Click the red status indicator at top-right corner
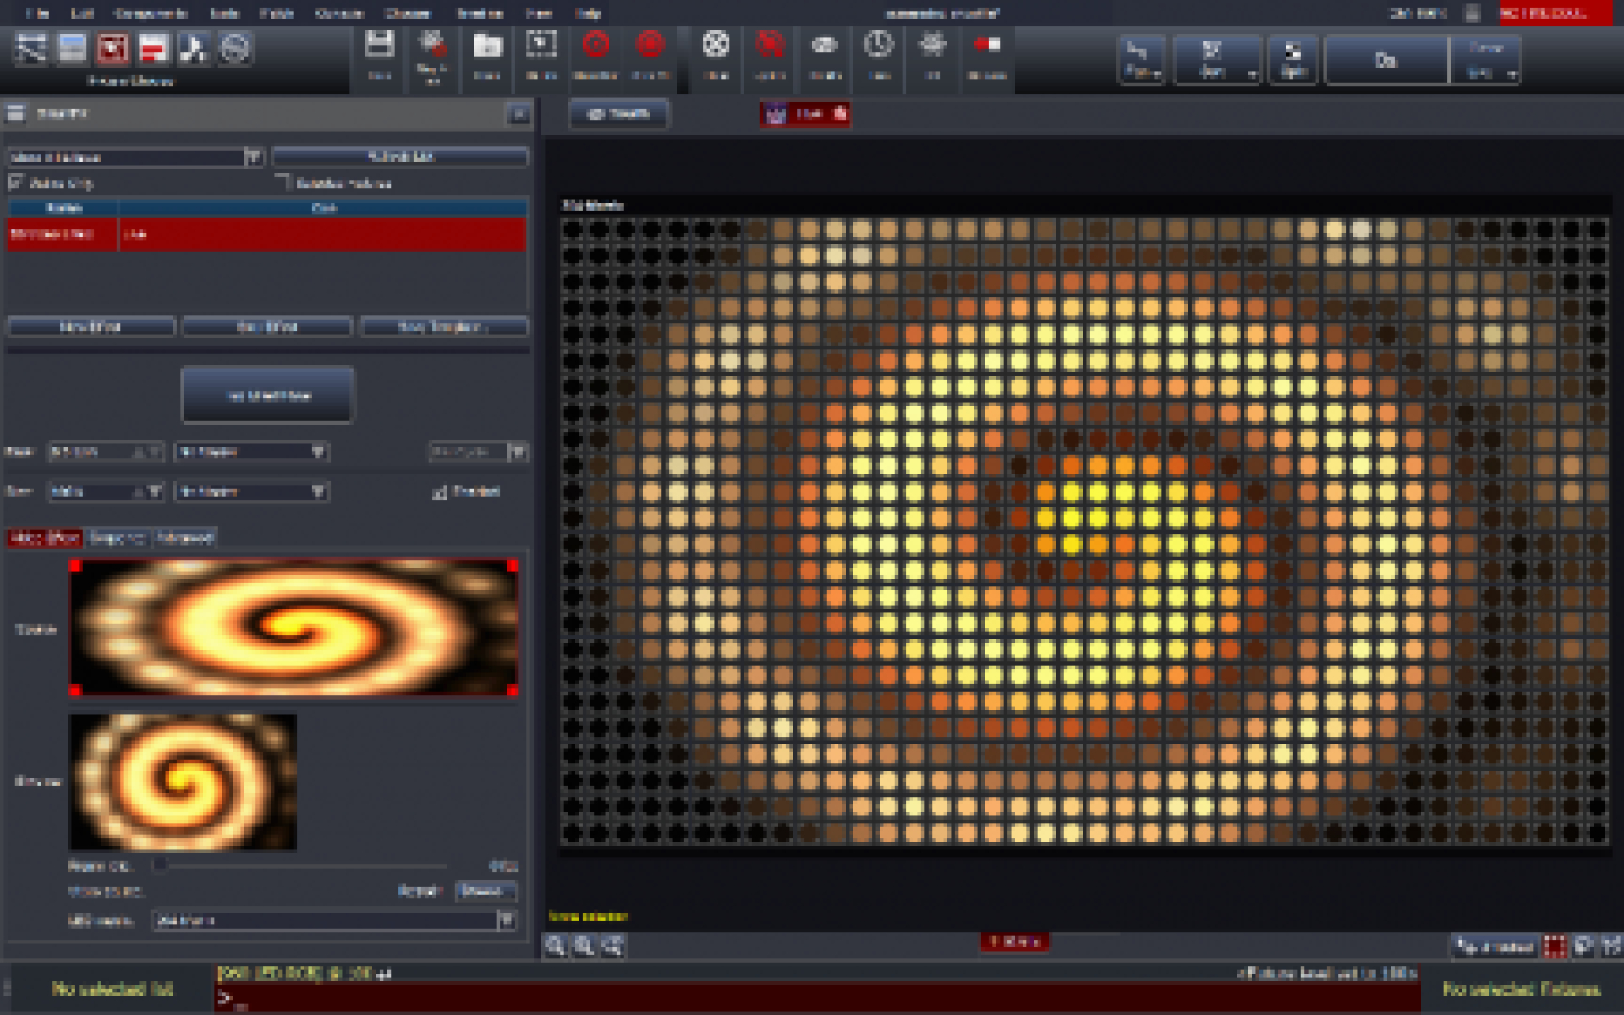Viewport: 1624px width, 1015px height. click(1555, 13)
